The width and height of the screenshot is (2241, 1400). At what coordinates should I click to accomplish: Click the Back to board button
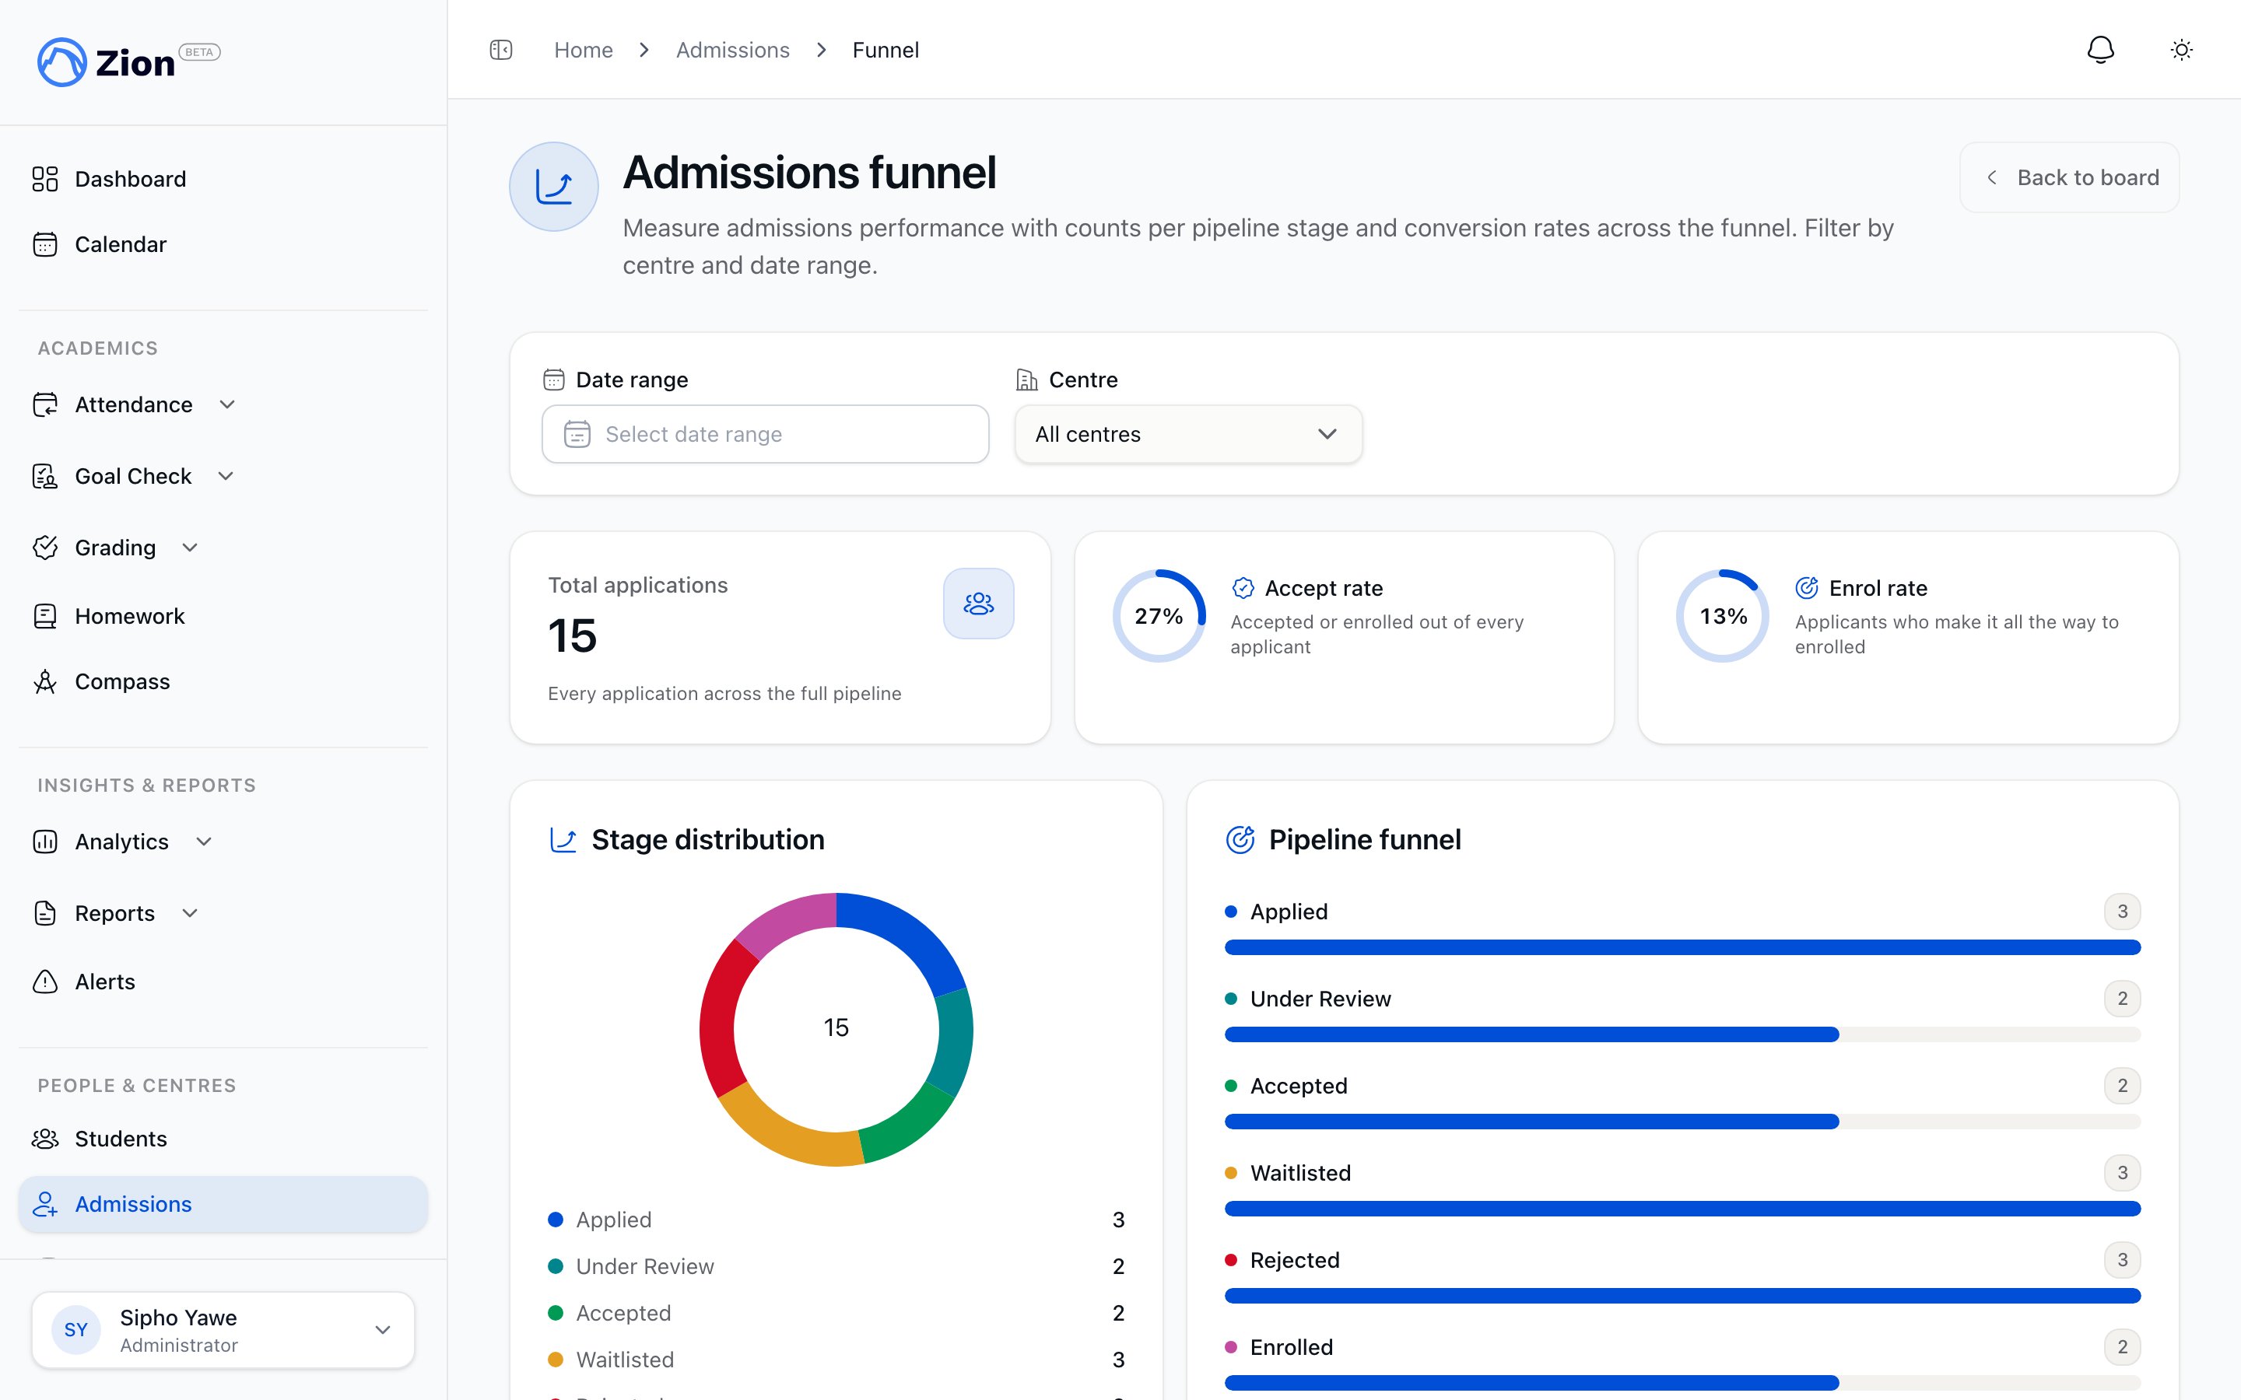click(2069, 177)
